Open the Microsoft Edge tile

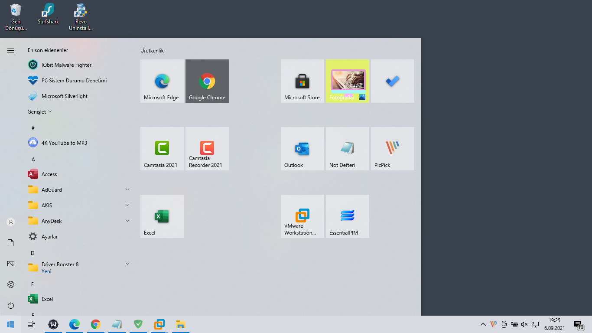pos(162,81)
